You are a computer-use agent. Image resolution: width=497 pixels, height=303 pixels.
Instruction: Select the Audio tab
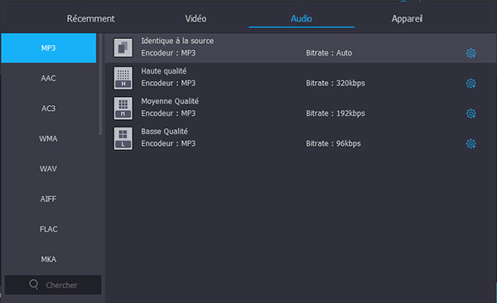302,19
